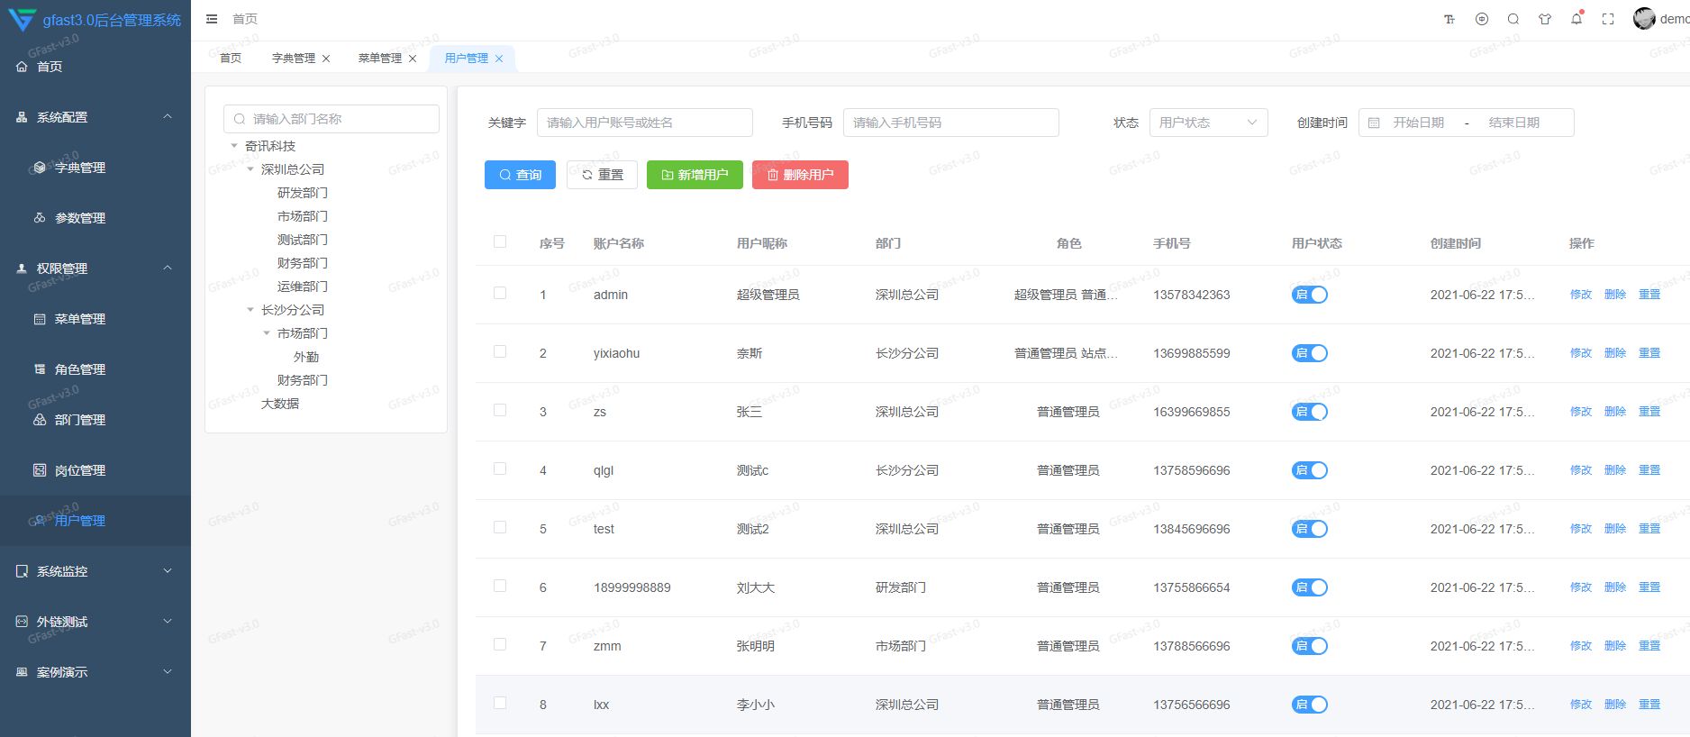Open 参数管理 in the sidebar
The image size is (1690, 737).
pos(95,218)
